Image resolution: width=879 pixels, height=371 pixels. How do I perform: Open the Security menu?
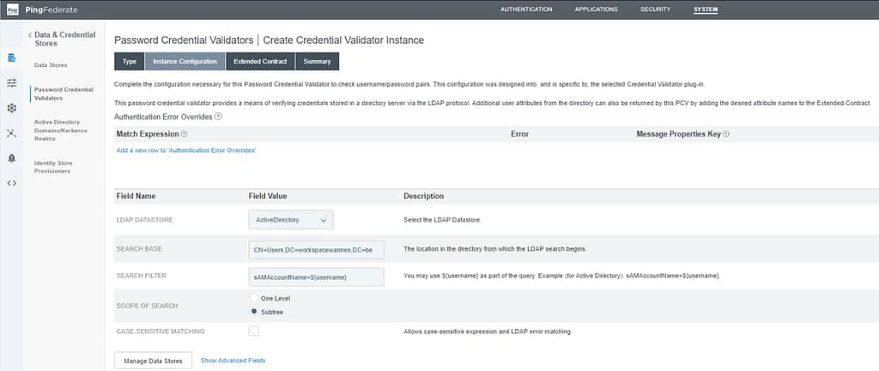[x=655, y=9]
